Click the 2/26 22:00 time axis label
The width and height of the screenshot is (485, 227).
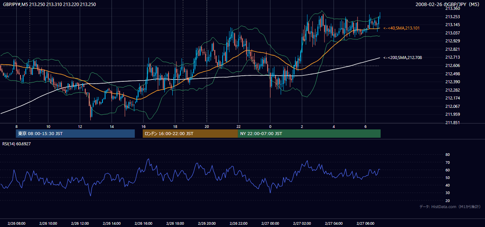point(238,224)
